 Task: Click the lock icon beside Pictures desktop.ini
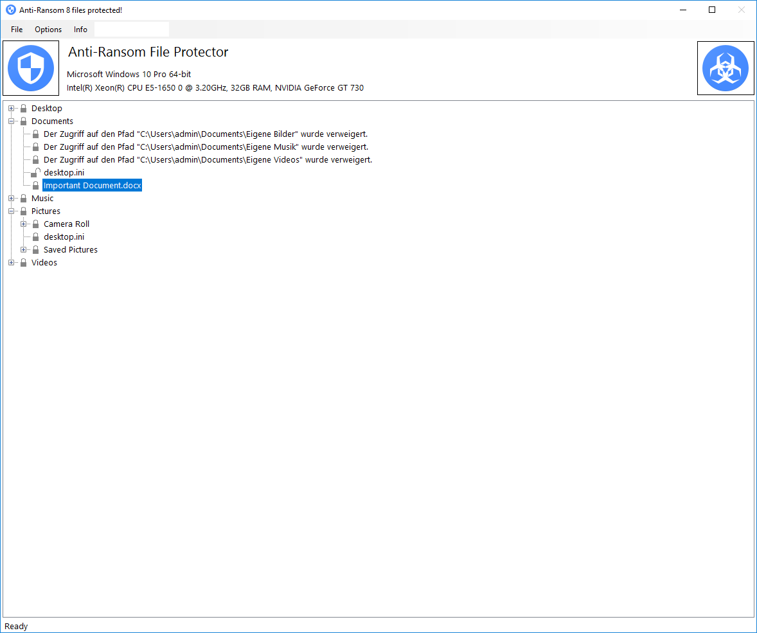pyautogui.click(x=36, y=236)
